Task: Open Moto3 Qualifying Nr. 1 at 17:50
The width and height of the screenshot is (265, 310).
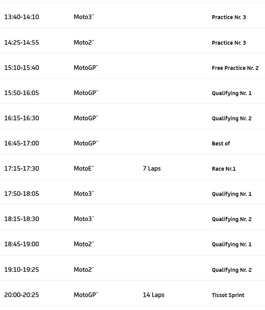Action: click(x=231, y=194)
